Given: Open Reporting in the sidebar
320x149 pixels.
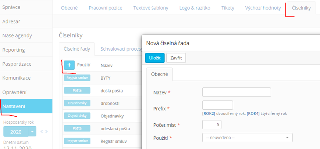Looking at the screenshot, I should [14, 50].
